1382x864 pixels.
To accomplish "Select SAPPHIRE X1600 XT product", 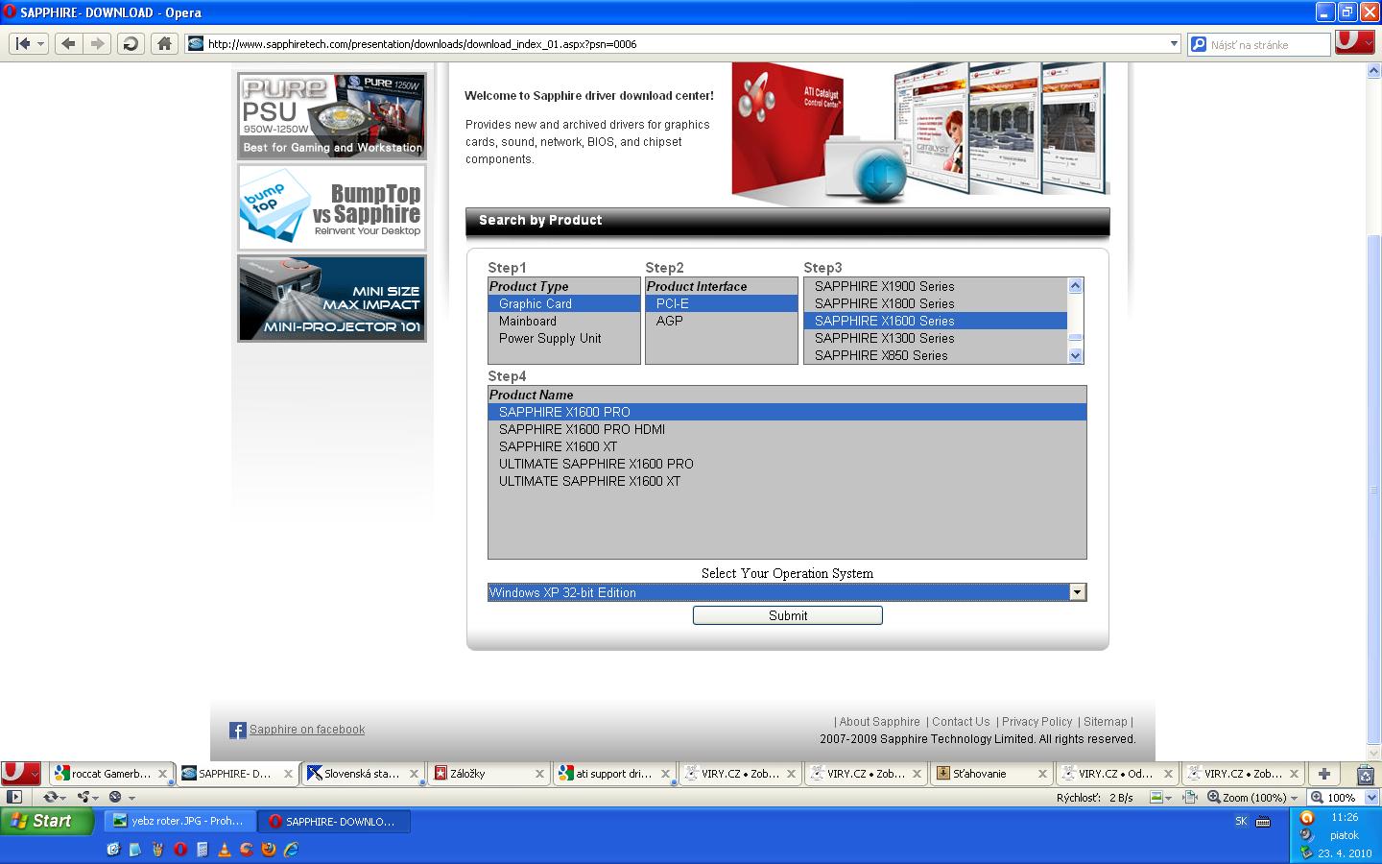I will pos(558,446).
